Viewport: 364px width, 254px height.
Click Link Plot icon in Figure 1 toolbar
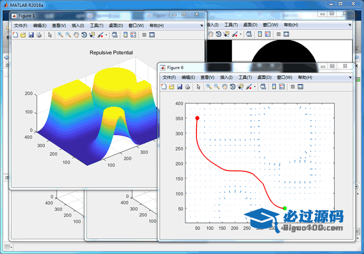point(115,35)
